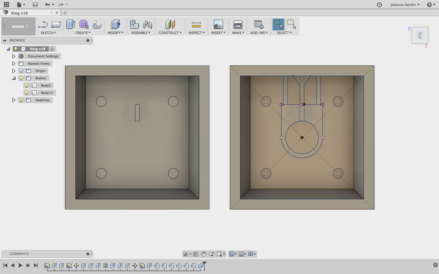Open timeline settings gear

[435, 265]
